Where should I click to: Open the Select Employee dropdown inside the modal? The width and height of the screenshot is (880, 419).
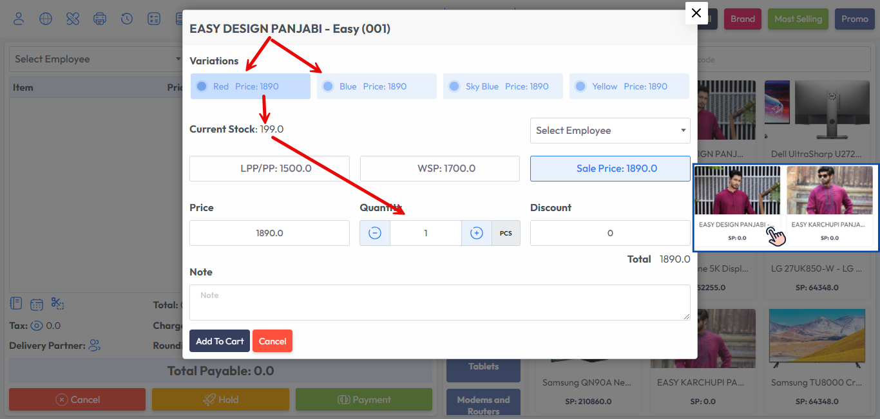609,131
